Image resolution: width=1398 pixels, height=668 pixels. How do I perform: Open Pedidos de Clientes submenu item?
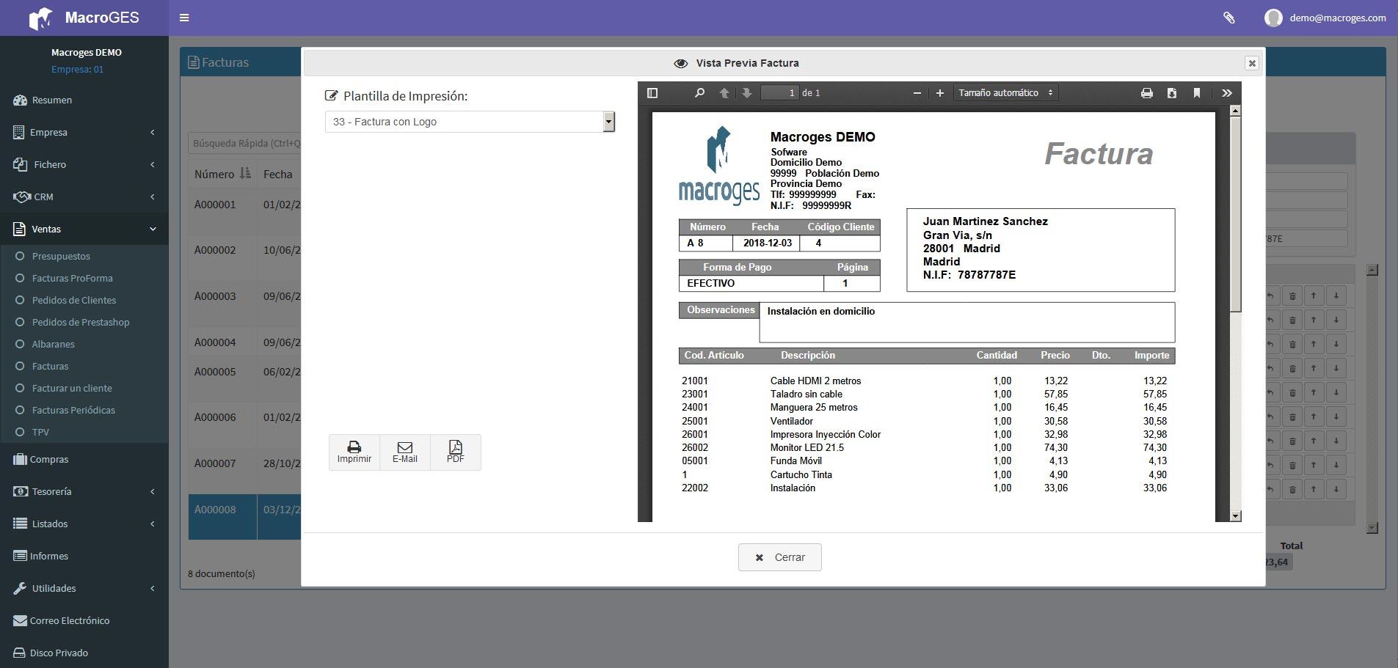pos(73,300)
